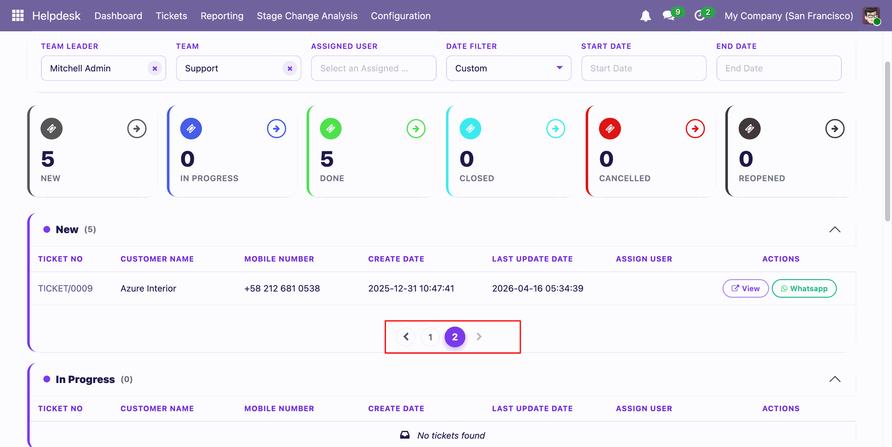Clear the Mitchell Admin team leader selection

click(155, 68)
